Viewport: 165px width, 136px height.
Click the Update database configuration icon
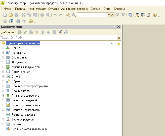[x=18, y=21]
